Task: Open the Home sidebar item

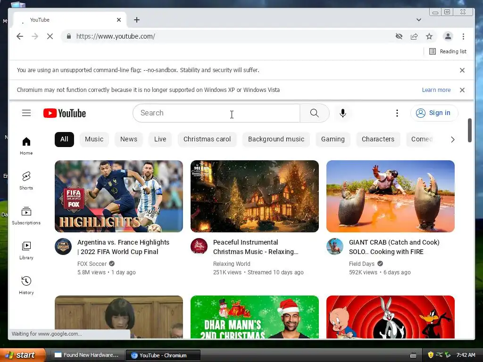Action: (26, 146)
